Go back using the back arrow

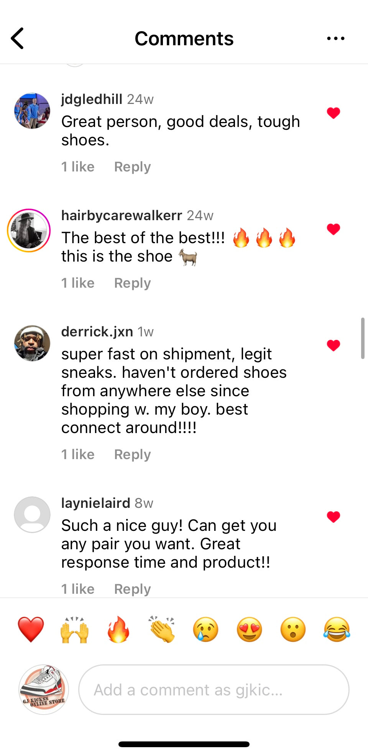(x=17, y=38)
